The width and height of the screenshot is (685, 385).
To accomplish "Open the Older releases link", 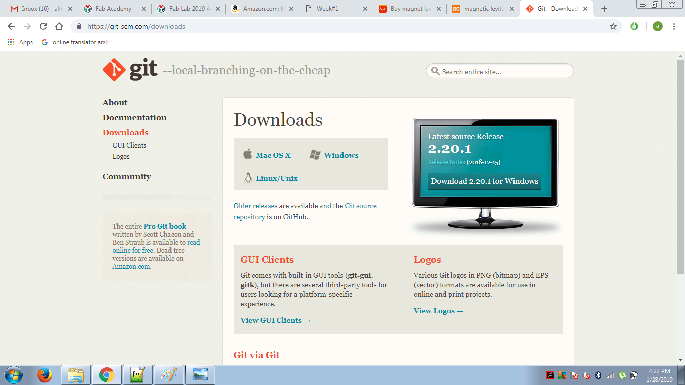I will (255, 206).
